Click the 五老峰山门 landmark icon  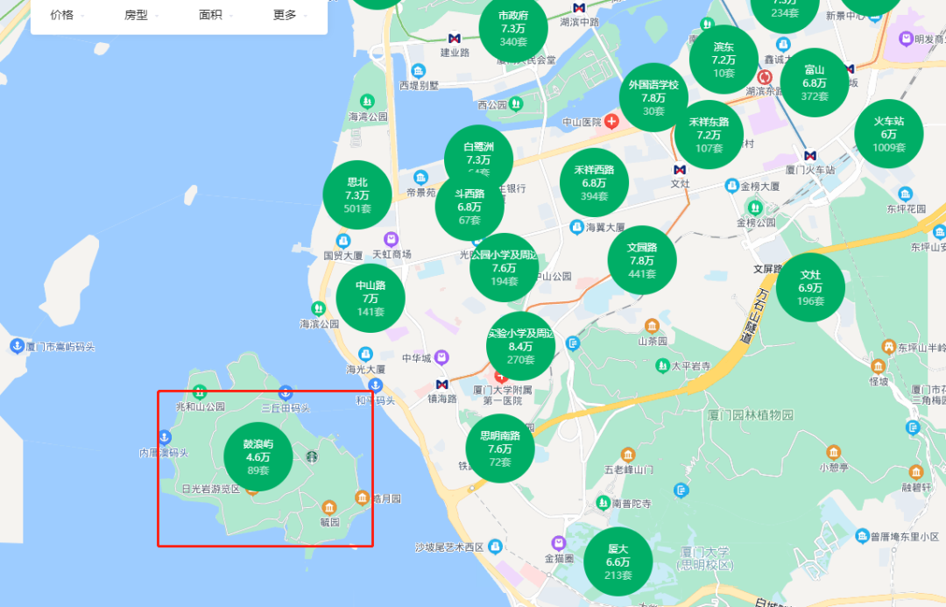(628, 455)
